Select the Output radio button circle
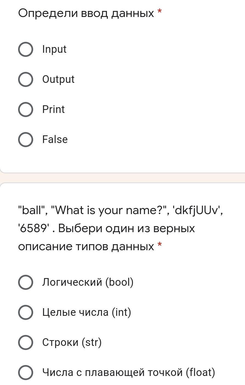 pos(25,80)
